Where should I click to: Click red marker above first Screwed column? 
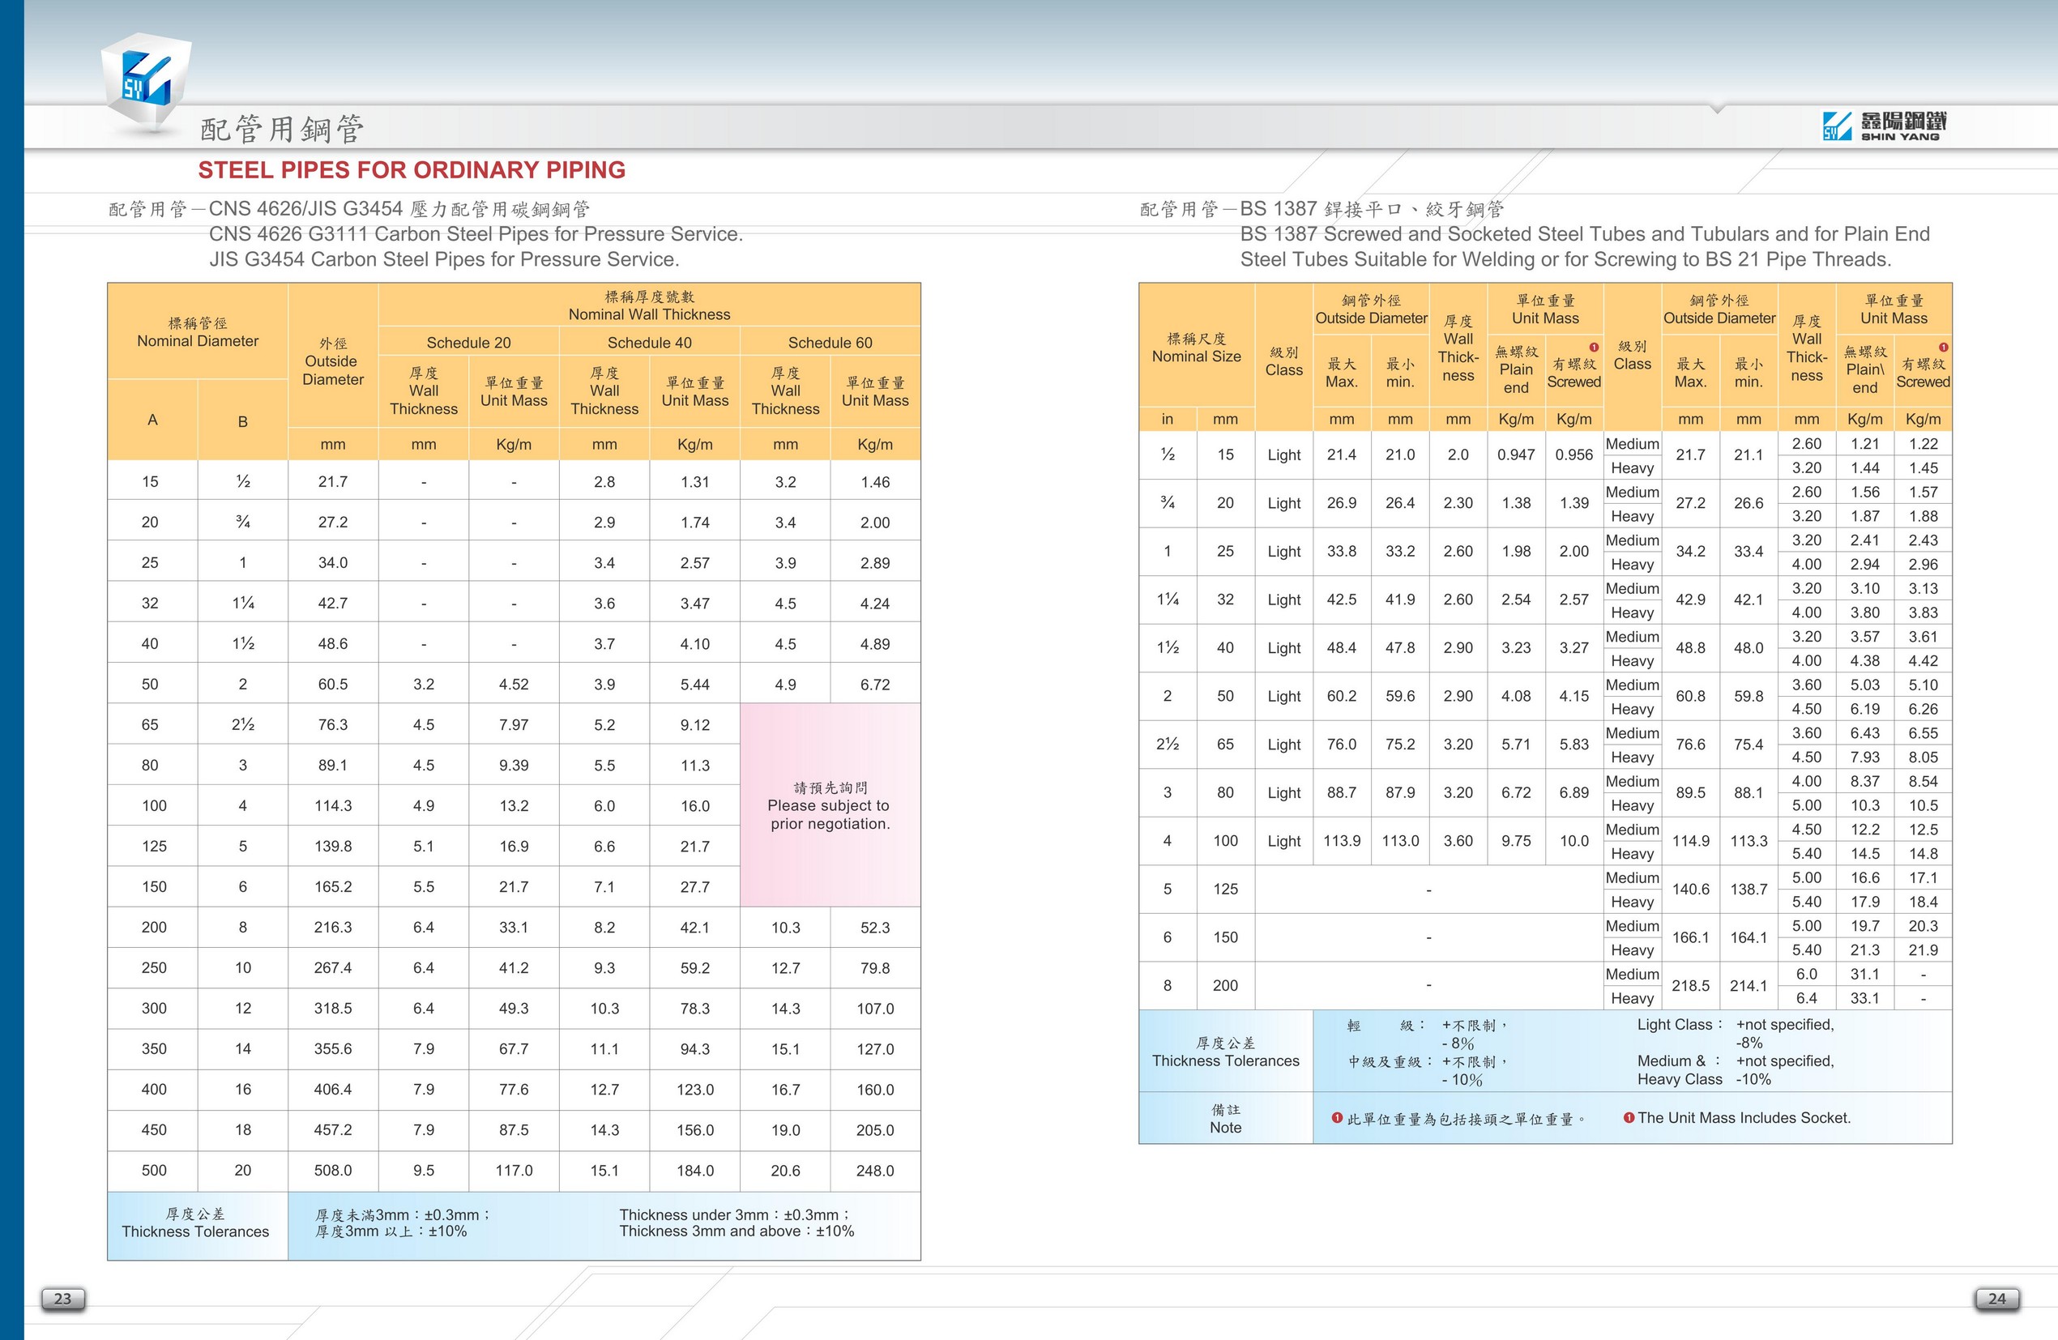coord(1594,348)
